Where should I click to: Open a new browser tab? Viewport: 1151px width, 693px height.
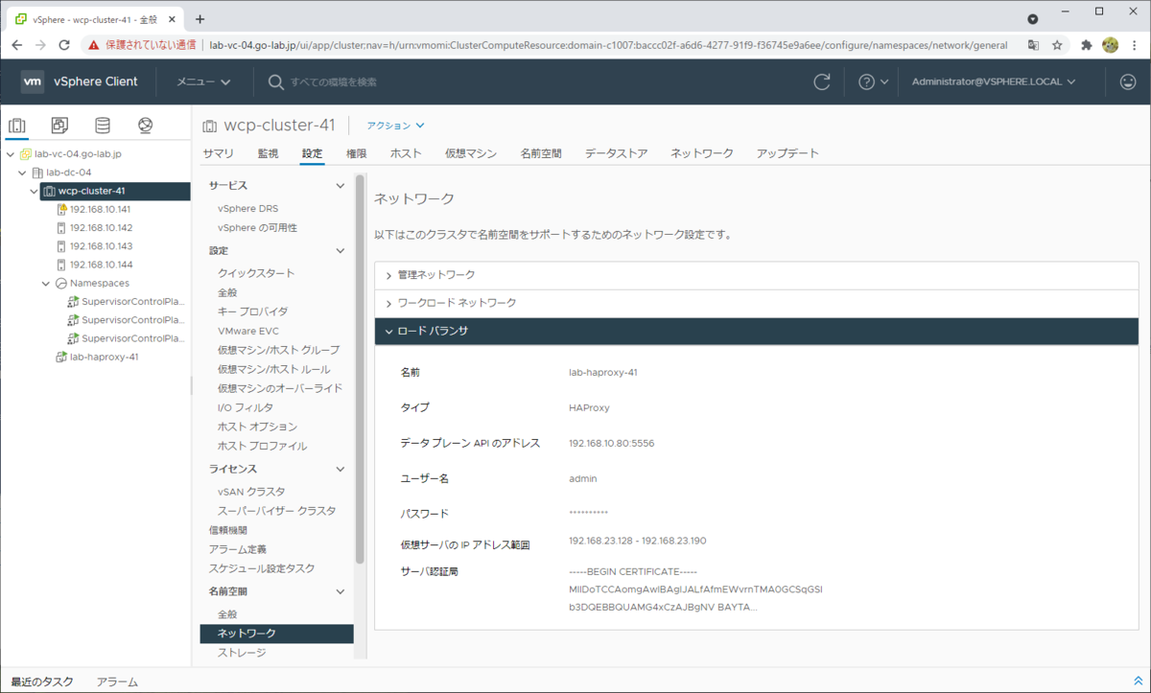tap(200, 18)
